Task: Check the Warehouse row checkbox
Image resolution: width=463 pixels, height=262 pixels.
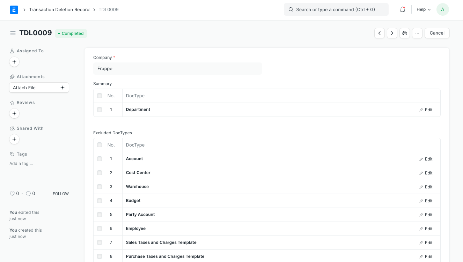Action: [100, 187]
